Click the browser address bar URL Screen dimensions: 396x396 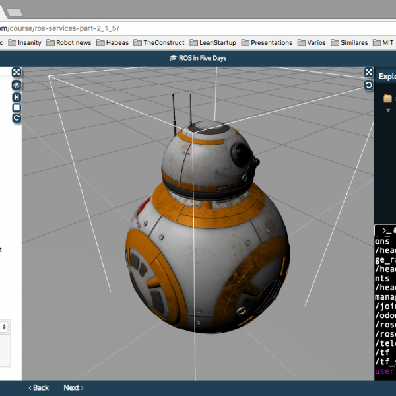coord(59,28)
